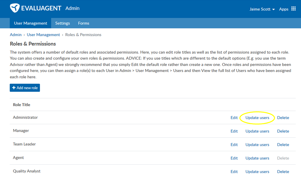Click the EvaluAgent logo icon
This screenshot has height=176, width=301.
click(x=15, y=8)
